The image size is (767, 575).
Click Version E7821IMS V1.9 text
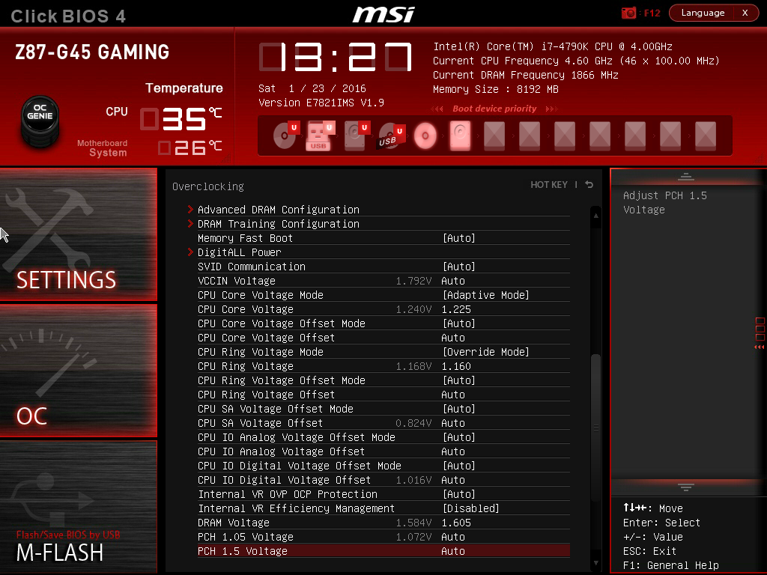point(321,103)
